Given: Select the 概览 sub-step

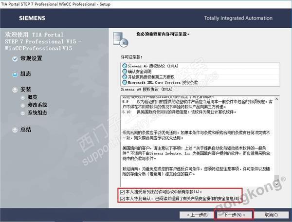Looking at the screenshot, I should (x=33, y=97).
